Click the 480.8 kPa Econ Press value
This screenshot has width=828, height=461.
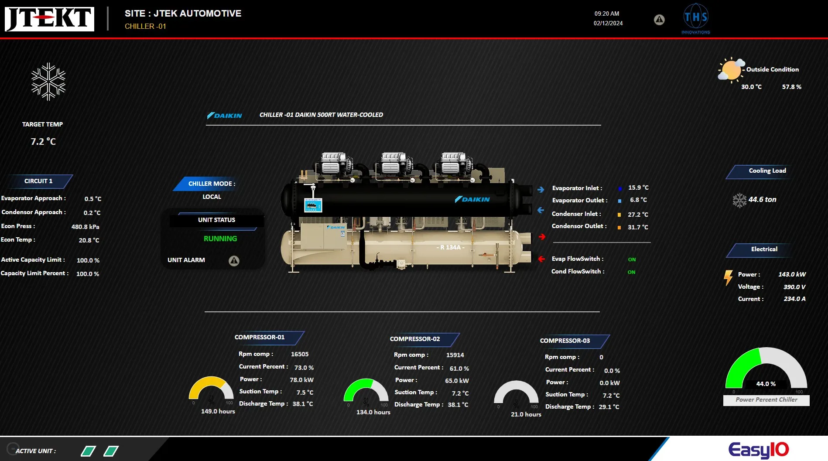pos(85,227)
